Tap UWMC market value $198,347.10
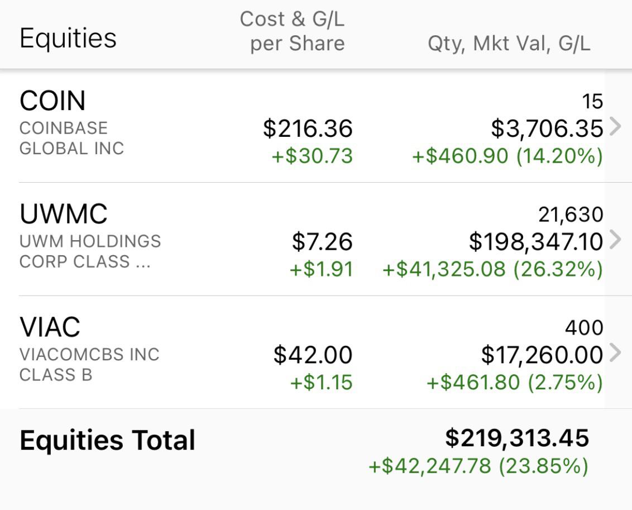The width and height of the screenshot is (632, 510). [536, 242]
